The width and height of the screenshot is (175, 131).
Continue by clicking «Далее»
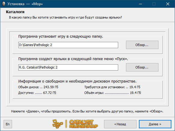pyautogui.click(x=155, y=124)
